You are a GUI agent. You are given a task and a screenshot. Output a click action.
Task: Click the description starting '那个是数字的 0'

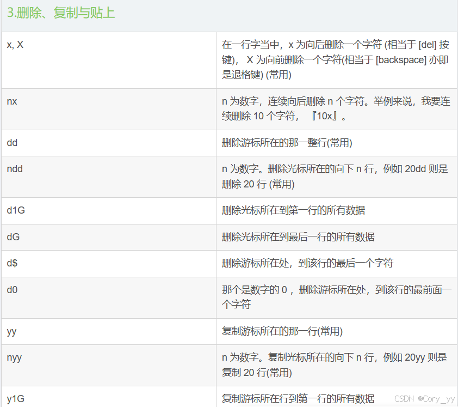click(337, 297)
